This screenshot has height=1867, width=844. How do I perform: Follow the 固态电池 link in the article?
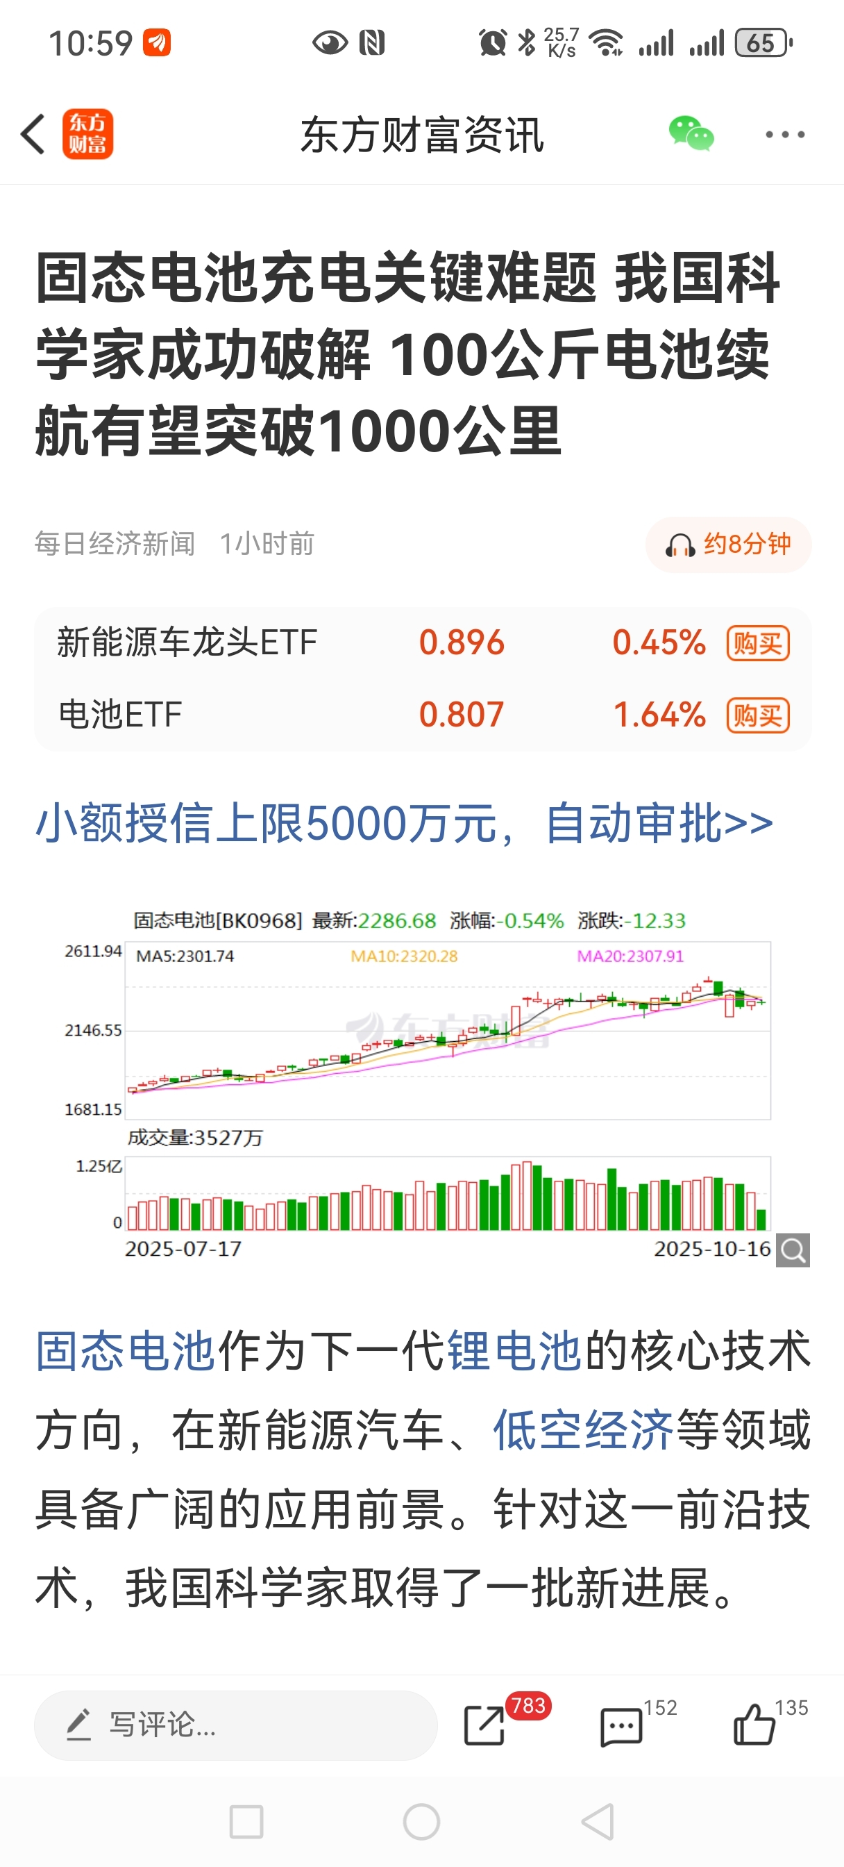click(126, 1352)
